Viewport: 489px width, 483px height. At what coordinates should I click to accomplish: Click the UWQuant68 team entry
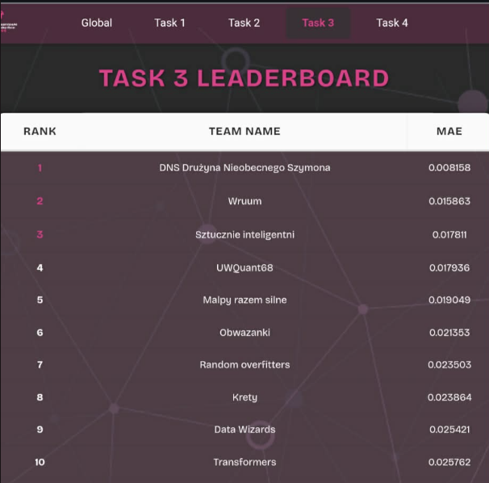point(245,267)
